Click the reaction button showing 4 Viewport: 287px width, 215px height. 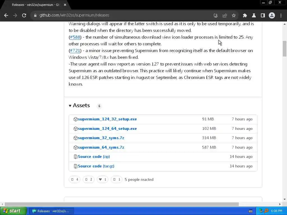(x=75, y=179)
